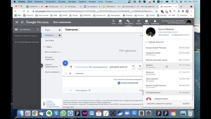Open the Обзор page in the navigation
Image resolution: width=211 pixels, height=119 pixels.
point(47,30)
